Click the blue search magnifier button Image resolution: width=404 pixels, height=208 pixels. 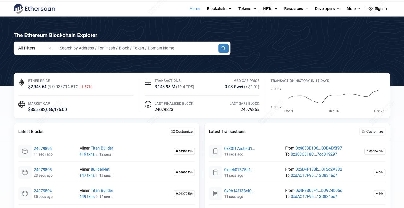[223, 48]
